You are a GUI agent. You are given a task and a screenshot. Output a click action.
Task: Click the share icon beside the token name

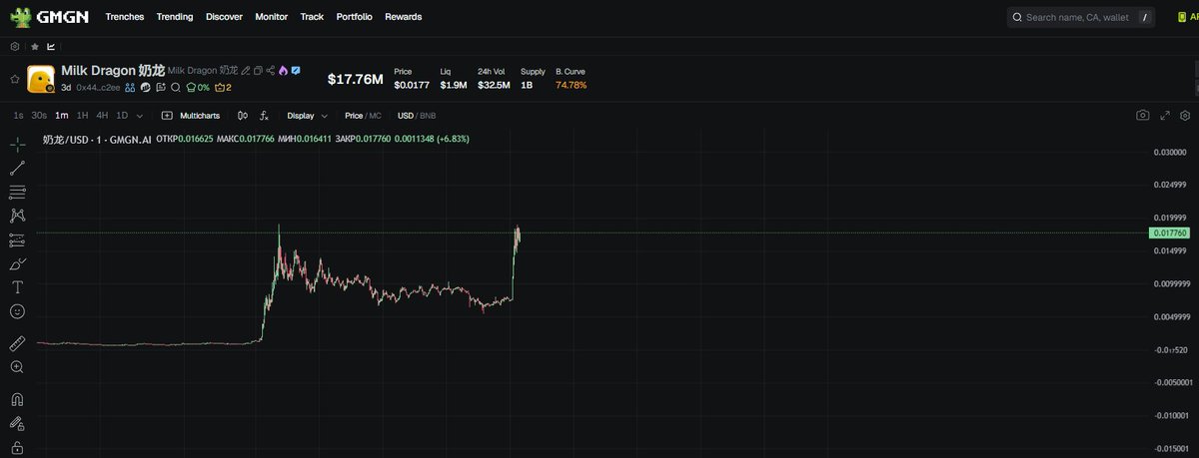pyautogui.click(x=271, y=71)
